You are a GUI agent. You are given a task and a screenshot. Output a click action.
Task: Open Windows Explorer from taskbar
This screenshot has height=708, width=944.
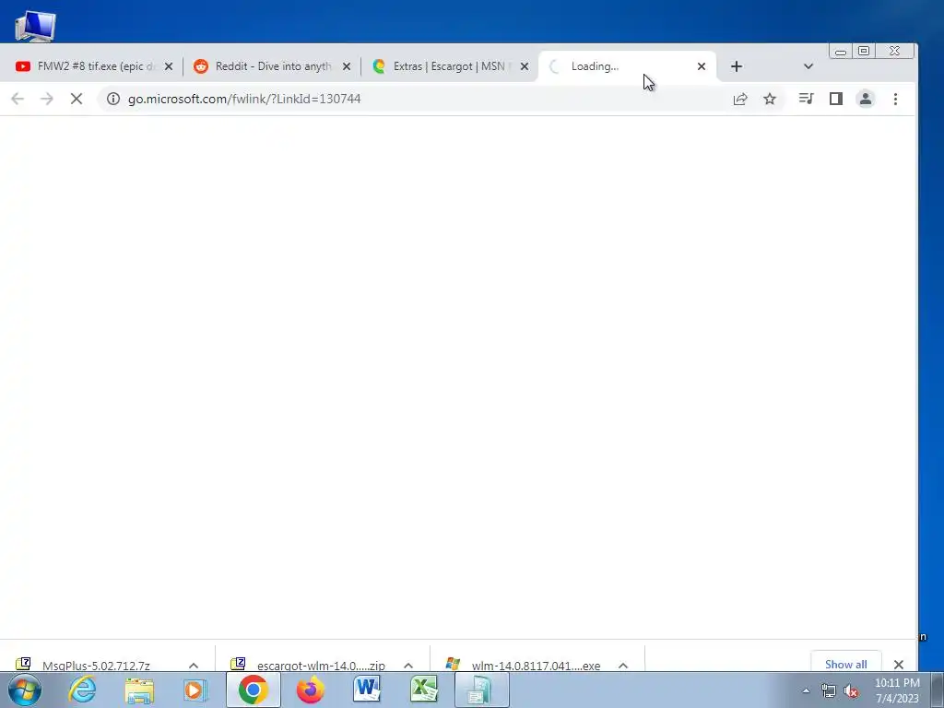point(139,690)
